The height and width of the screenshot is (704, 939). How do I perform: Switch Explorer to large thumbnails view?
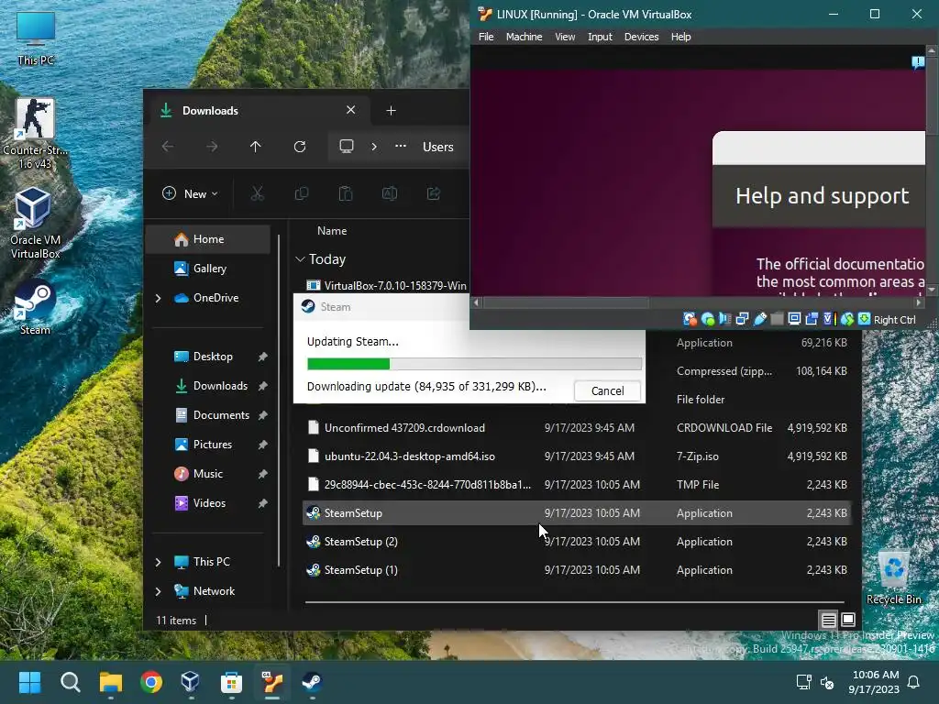[x=848, y=620]
